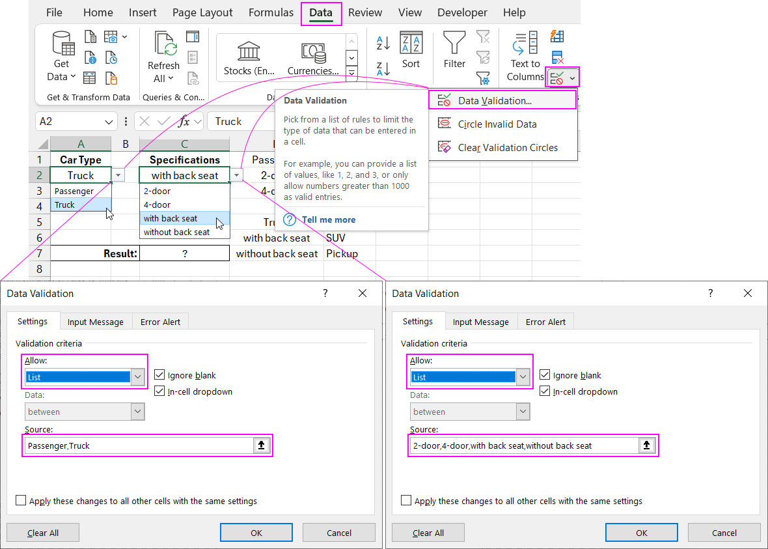Select the From Web data source icon

[x=90, y=57]
